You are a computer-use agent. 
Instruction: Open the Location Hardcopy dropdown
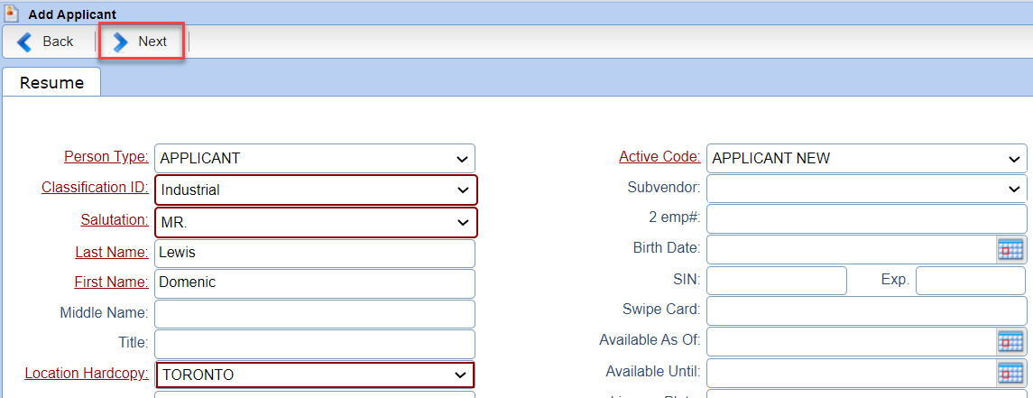(315, 375)
